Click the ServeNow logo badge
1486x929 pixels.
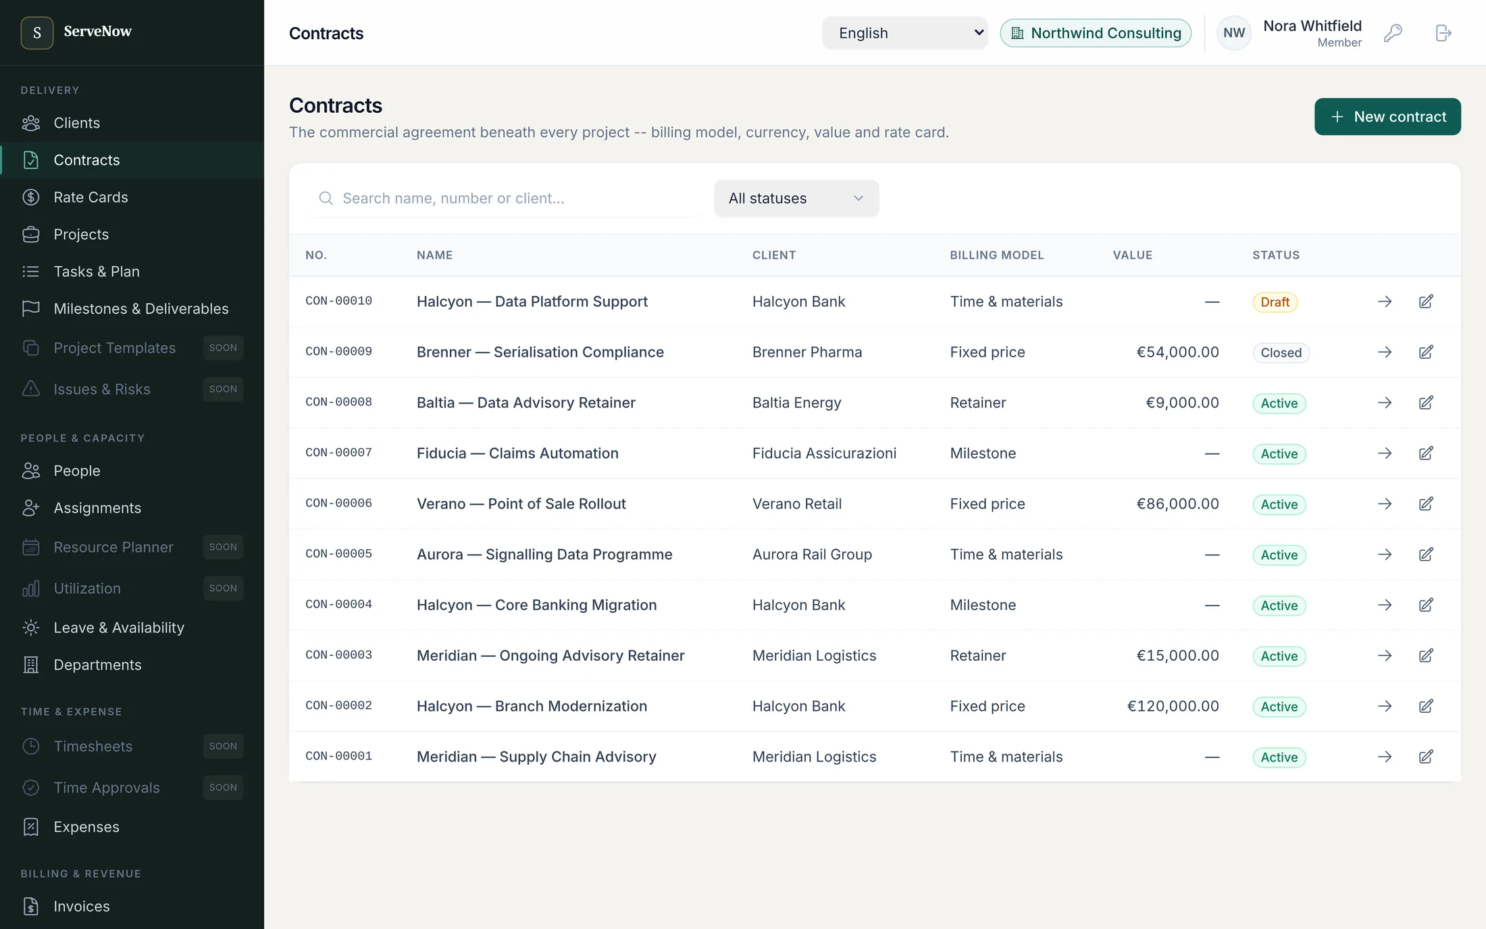37,32
